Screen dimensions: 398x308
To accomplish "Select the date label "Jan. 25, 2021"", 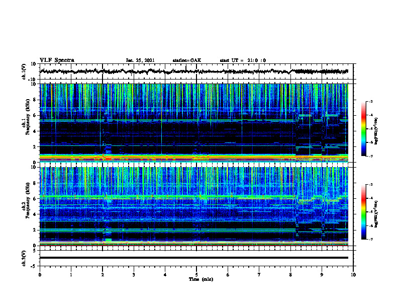I will [x=140, y=60].
